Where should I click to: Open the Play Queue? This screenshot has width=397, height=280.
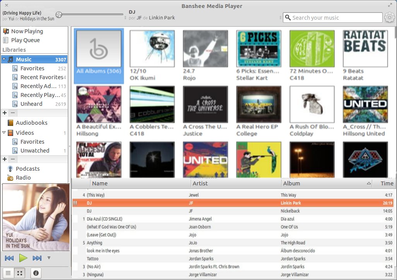(x=25, y=40)
